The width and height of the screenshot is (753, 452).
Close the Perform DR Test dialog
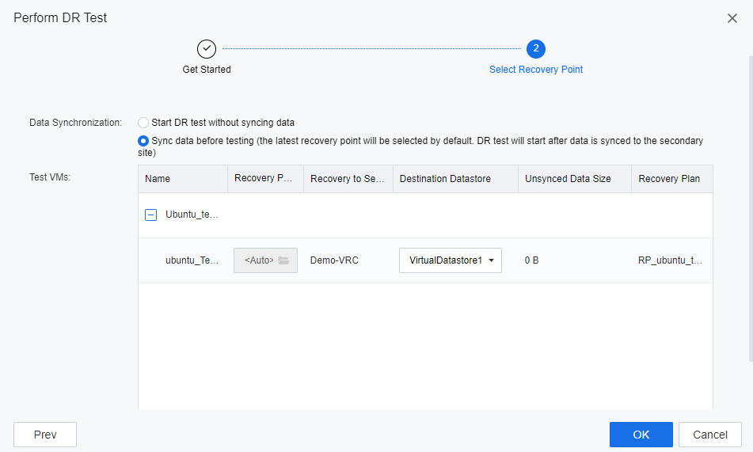tap(732, 18)
